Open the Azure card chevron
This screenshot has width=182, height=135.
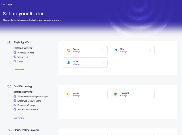(103, 62)
